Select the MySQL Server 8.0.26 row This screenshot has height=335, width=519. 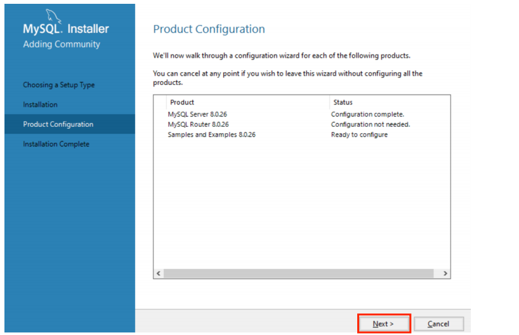click(x=301, y=114)
